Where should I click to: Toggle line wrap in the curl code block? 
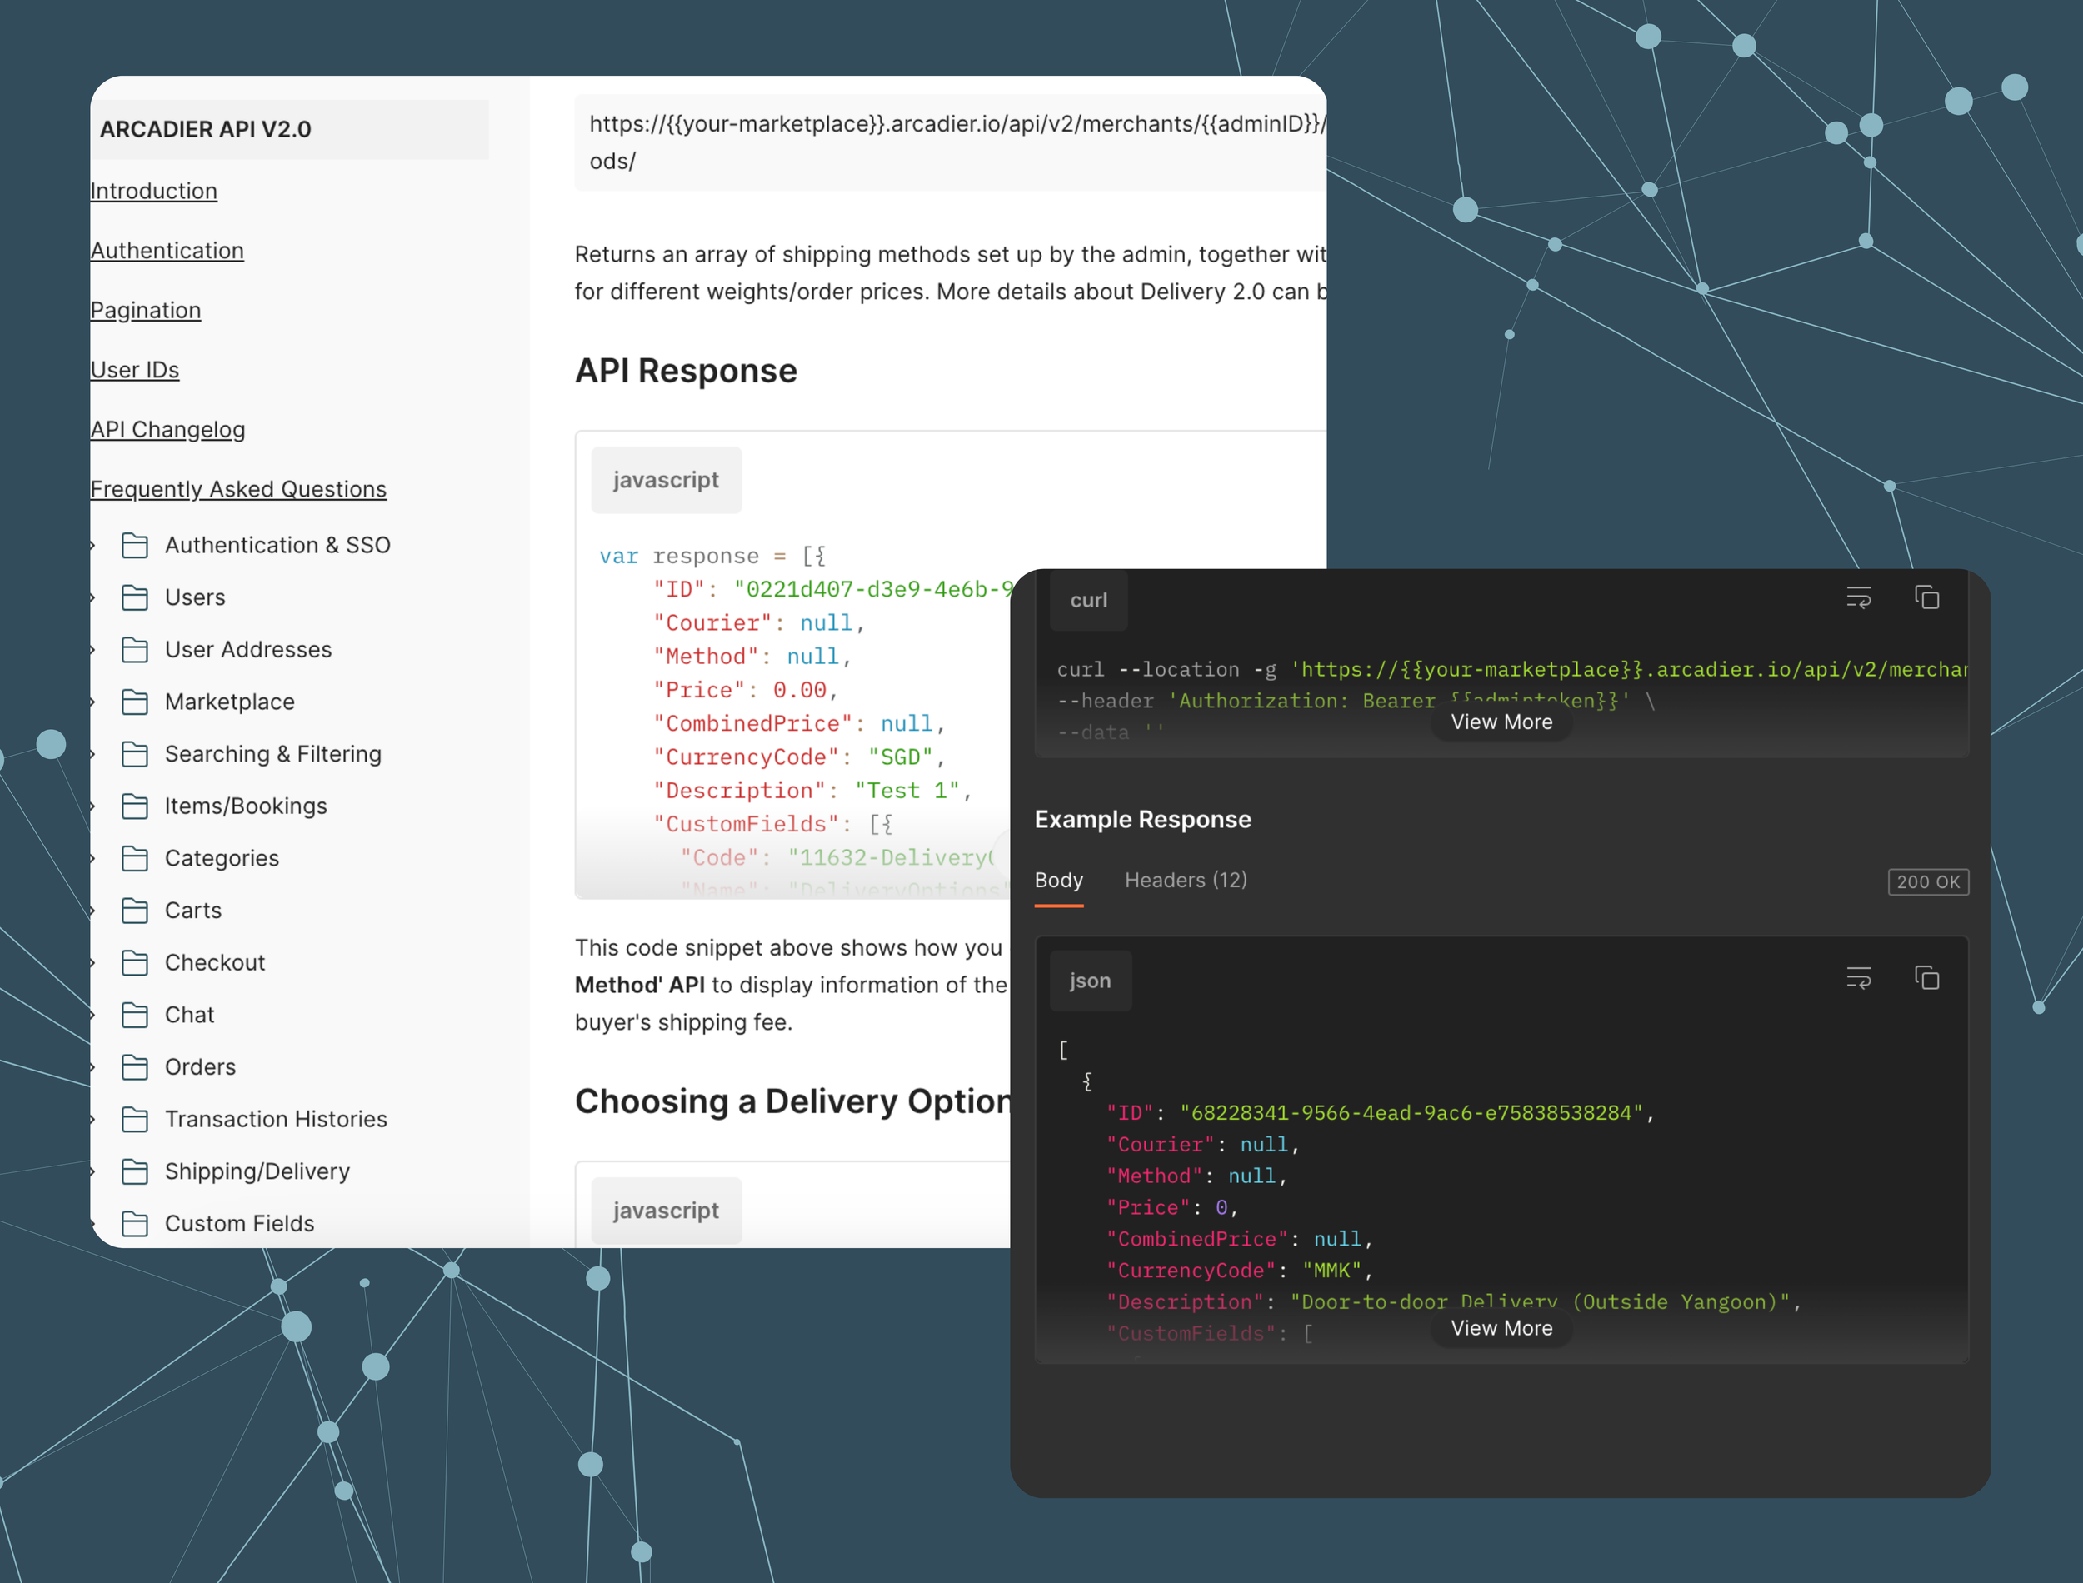(1859, 598)
